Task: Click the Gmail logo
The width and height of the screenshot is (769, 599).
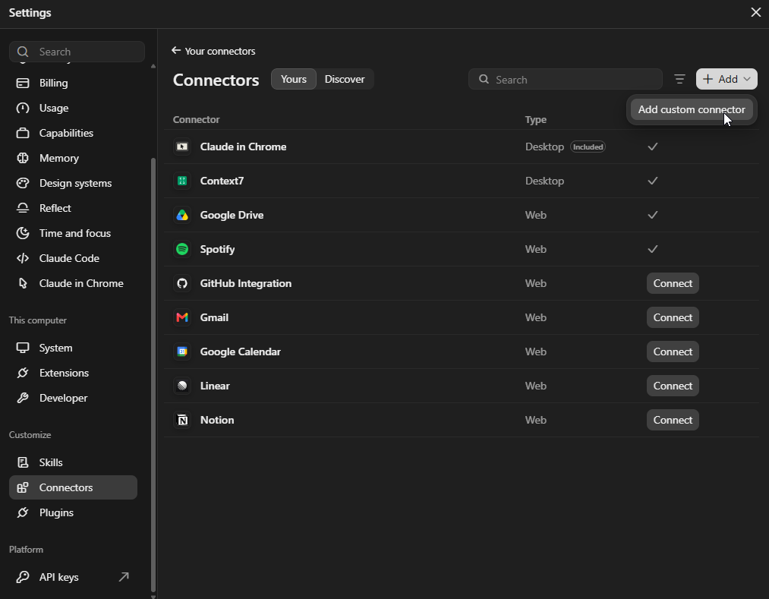Action: 182,317
